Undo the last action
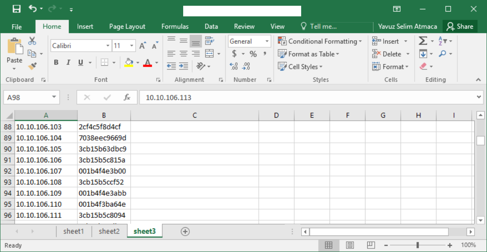Image resolution: width=487 pixels, height=252 pixels. (x=33, y=8)
